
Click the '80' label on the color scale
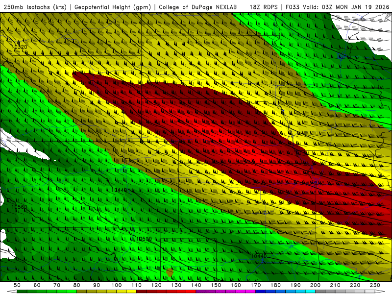point(77,285)
